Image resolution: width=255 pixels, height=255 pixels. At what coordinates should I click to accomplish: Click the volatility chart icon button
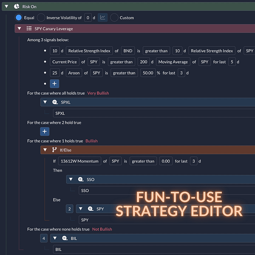coord(102,17)
